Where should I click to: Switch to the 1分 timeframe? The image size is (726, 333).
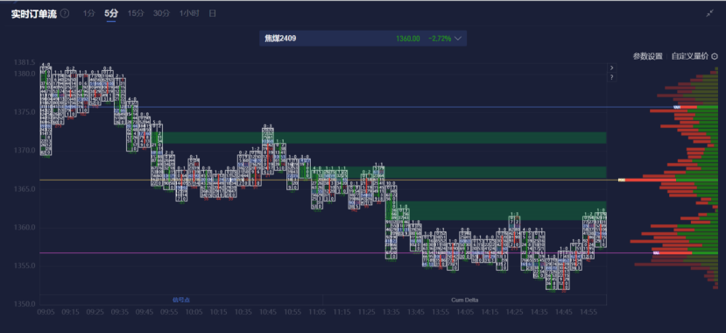tap(89, 13)
